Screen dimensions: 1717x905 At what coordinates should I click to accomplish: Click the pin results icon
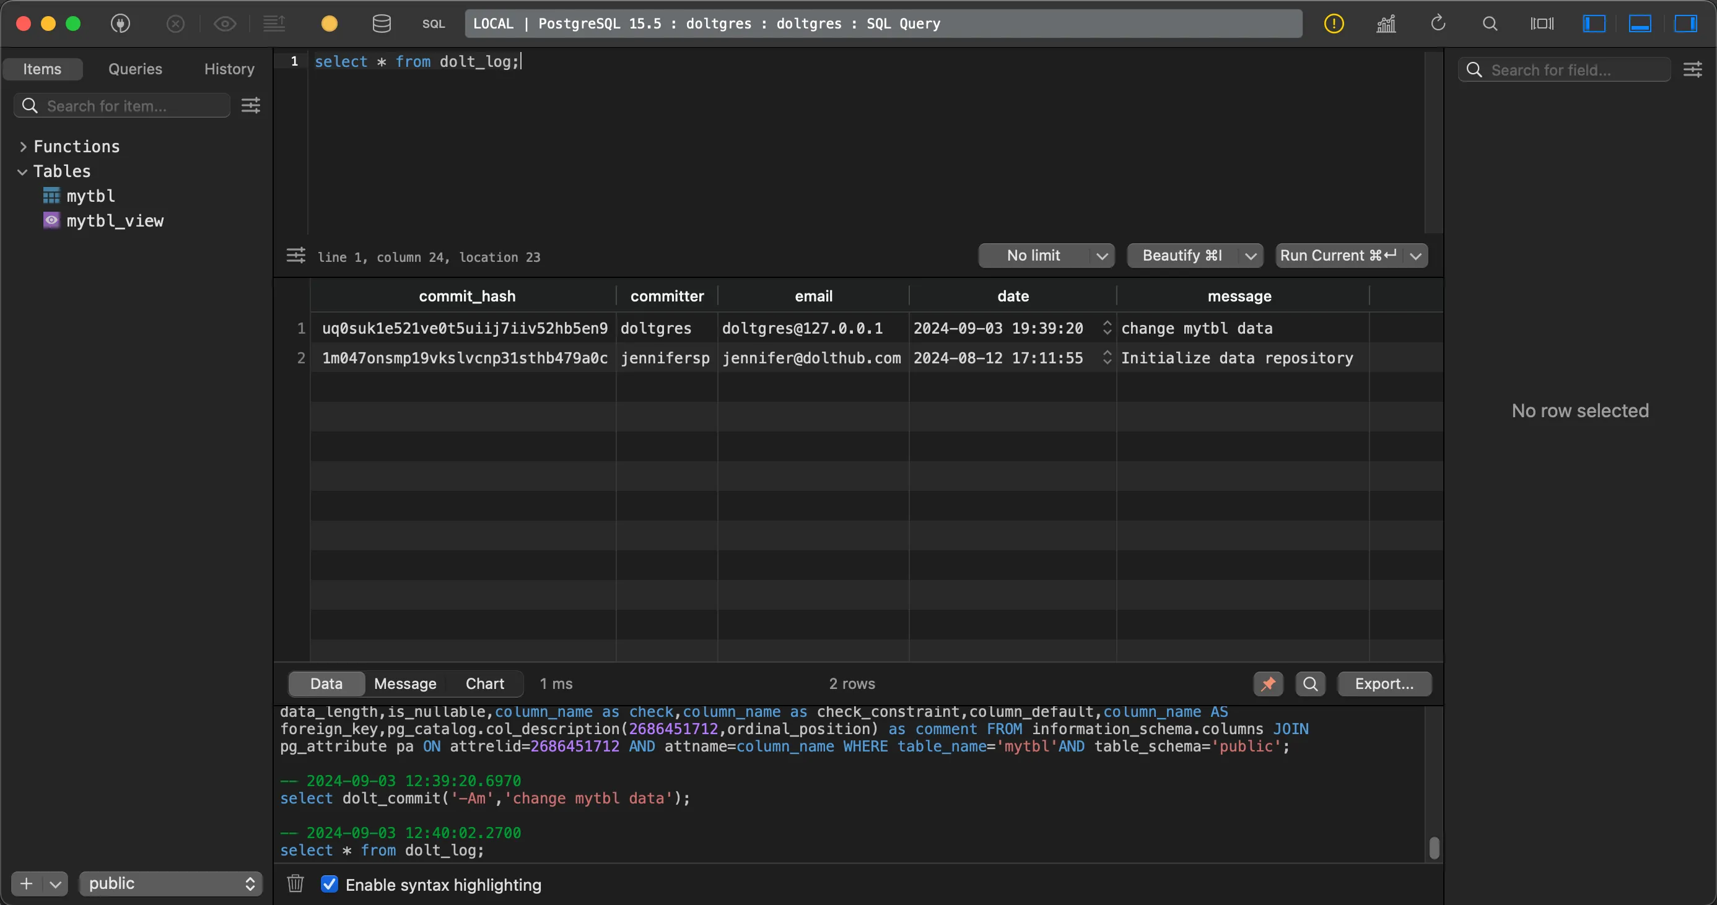(x=1268, y=684)
